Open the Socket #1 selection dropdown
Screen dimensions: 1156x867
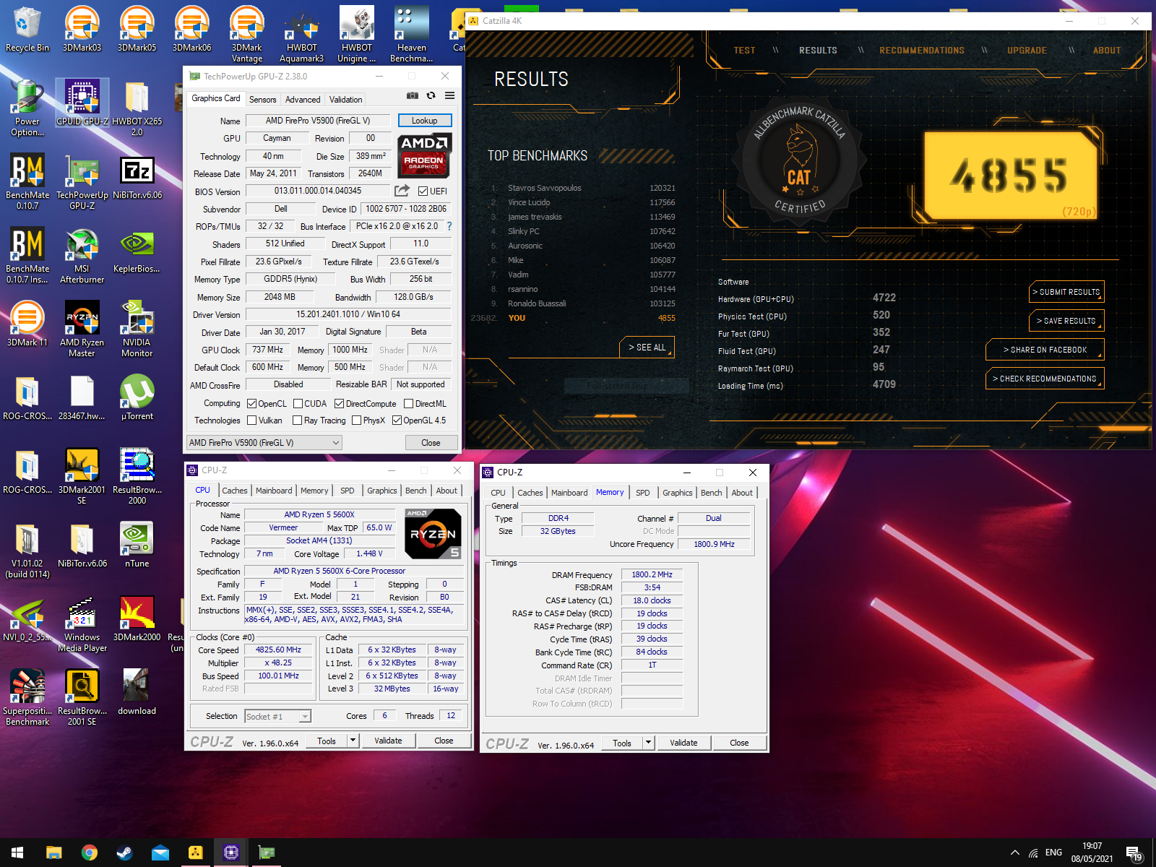coord(277,717)
